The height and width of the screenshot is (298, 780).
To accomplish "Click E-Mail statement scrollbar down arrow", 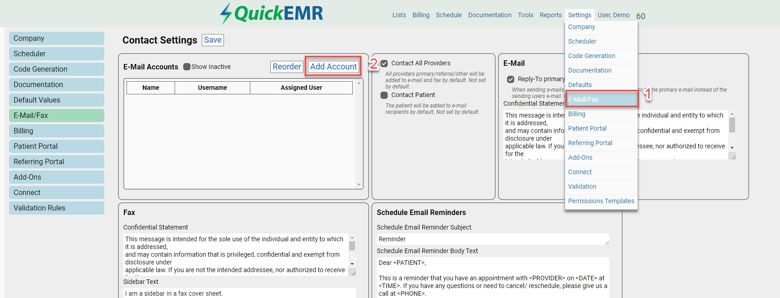I will pos(732,147).
